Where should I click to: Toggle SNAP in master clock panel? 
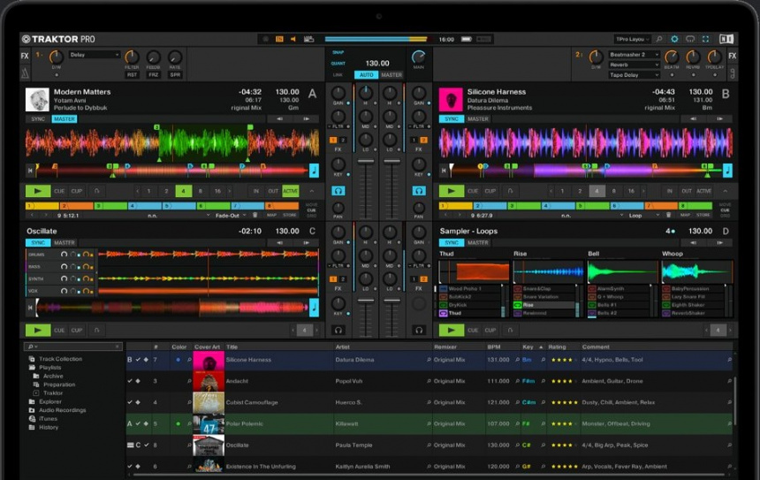338,52
